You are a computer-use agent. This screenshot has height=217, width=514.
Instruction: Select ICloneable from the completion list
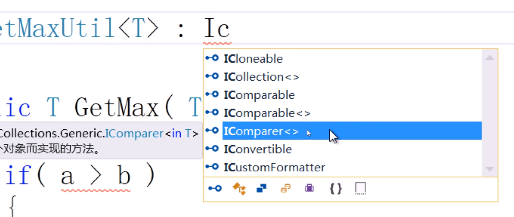point(253,59)
